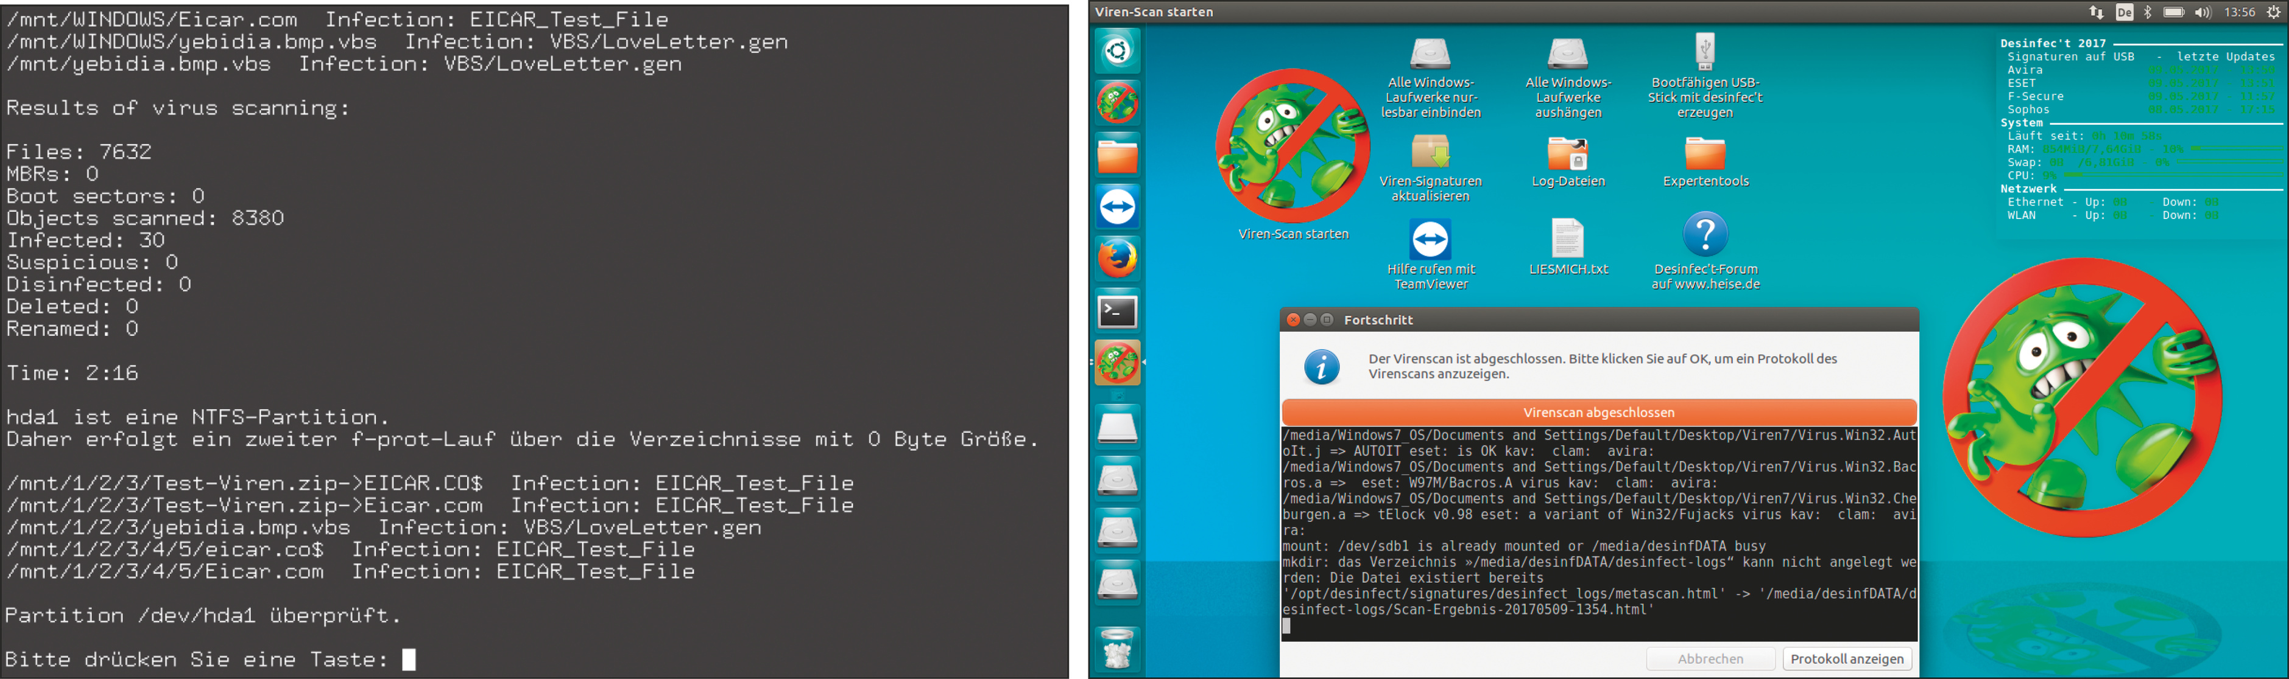Open the Ubuntu Dash launcher icon
2289x679 pixels.
1117,50
